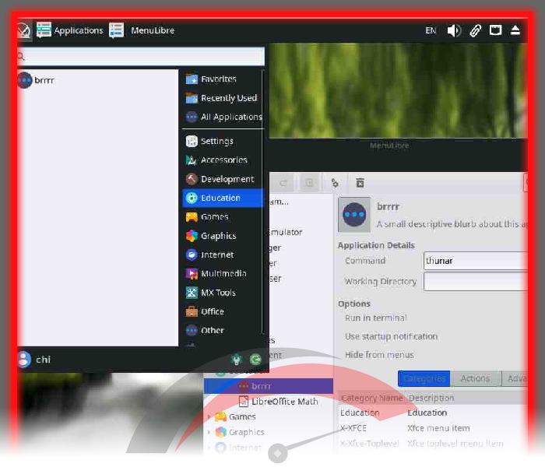The image size is (545, 467).
Task: Click the brrrr application icon in editor
Action: (x=354, y=214)
